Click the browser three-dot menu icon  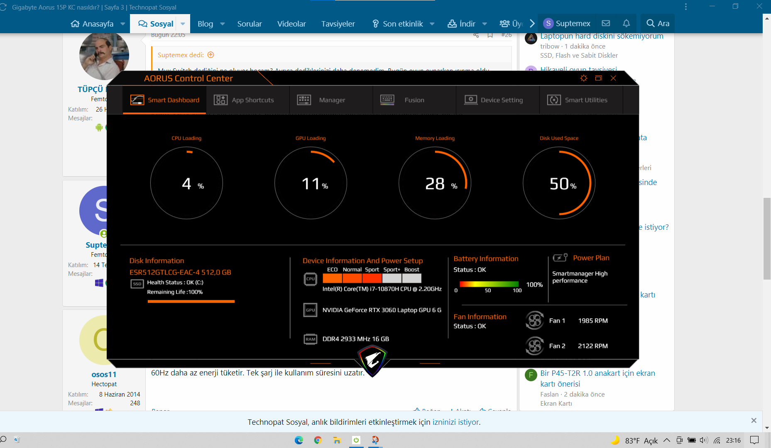tap(686, 7)
